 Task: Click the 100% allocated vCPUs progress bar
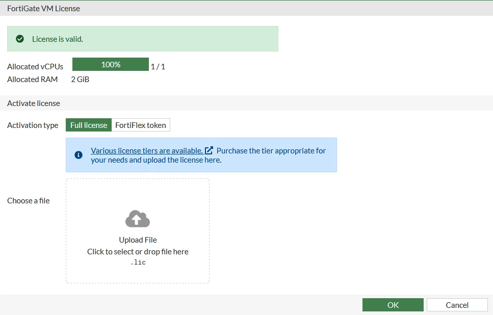(111, 64)
